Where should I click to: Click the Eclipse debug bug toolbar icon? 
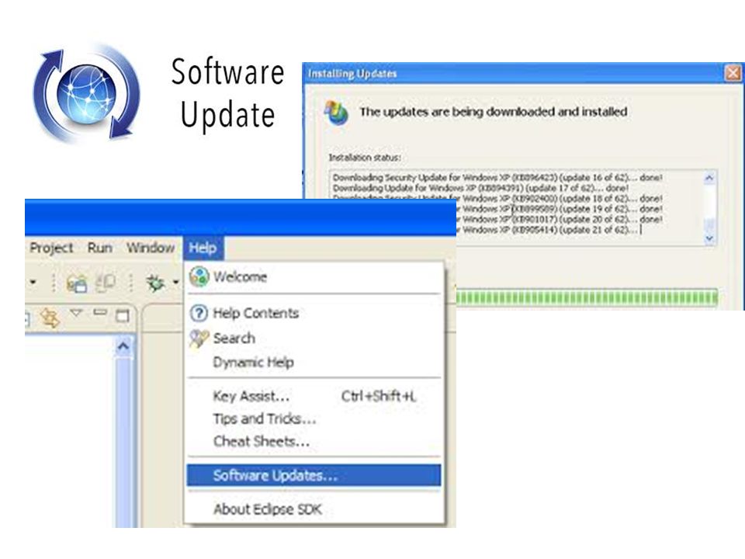click(x=156, y=283)
